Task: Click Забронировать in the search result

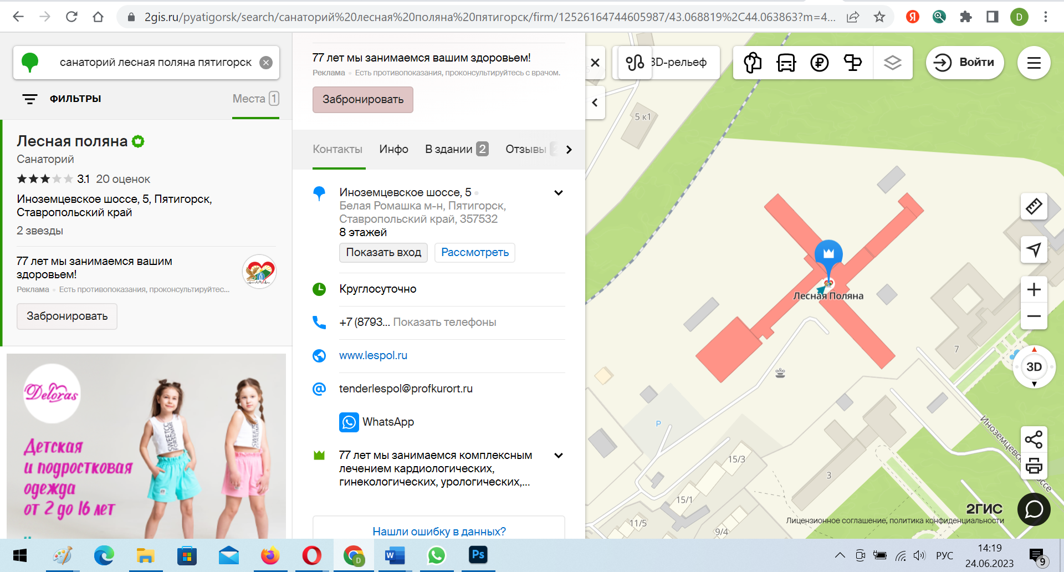Action: pos(67,316)
